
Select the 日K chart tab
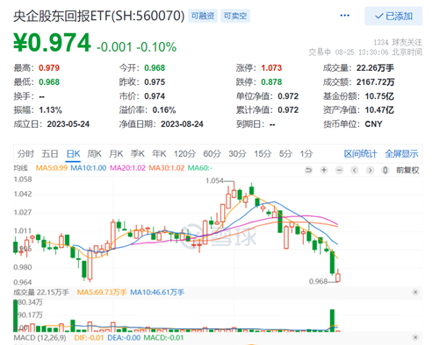point(73,153)
